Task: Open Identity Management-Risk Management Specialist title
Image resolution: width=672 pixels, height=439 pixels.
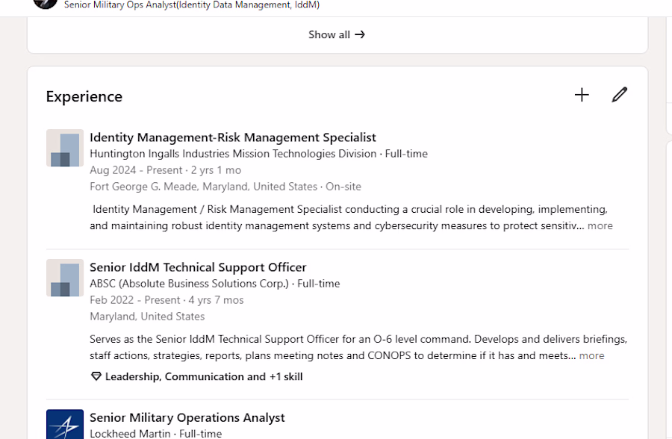Action: [x=233, y=137]
